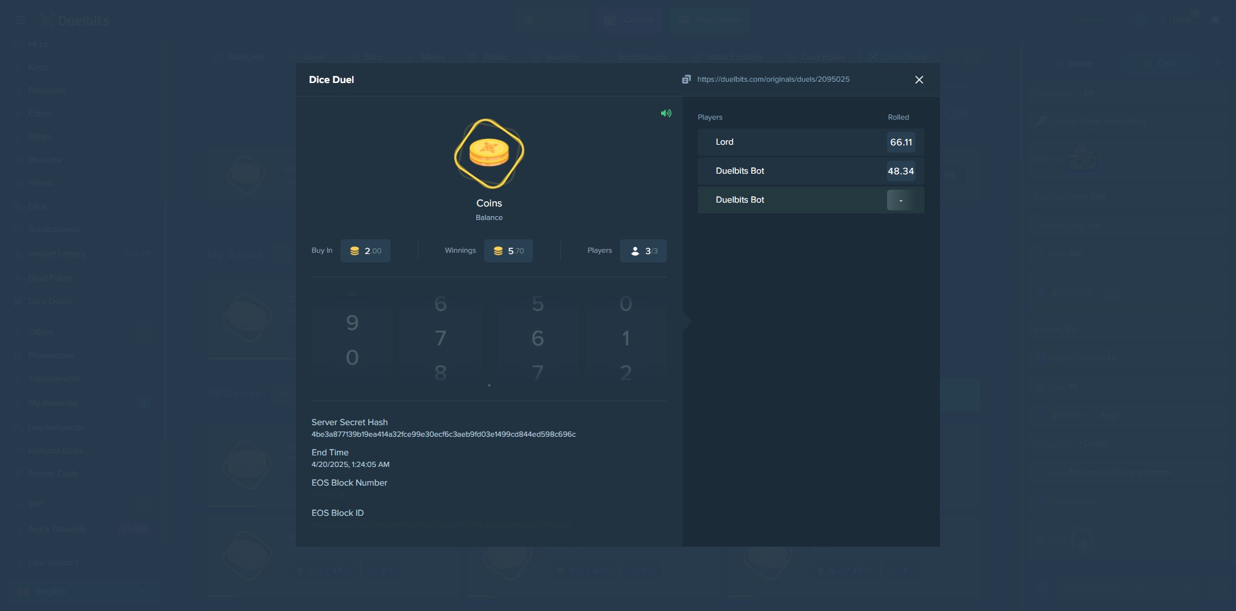The height and width of the screenshot is (611, 1236).
Task: Open the hamburger menu in background page
Action: [x=21, y=21]
